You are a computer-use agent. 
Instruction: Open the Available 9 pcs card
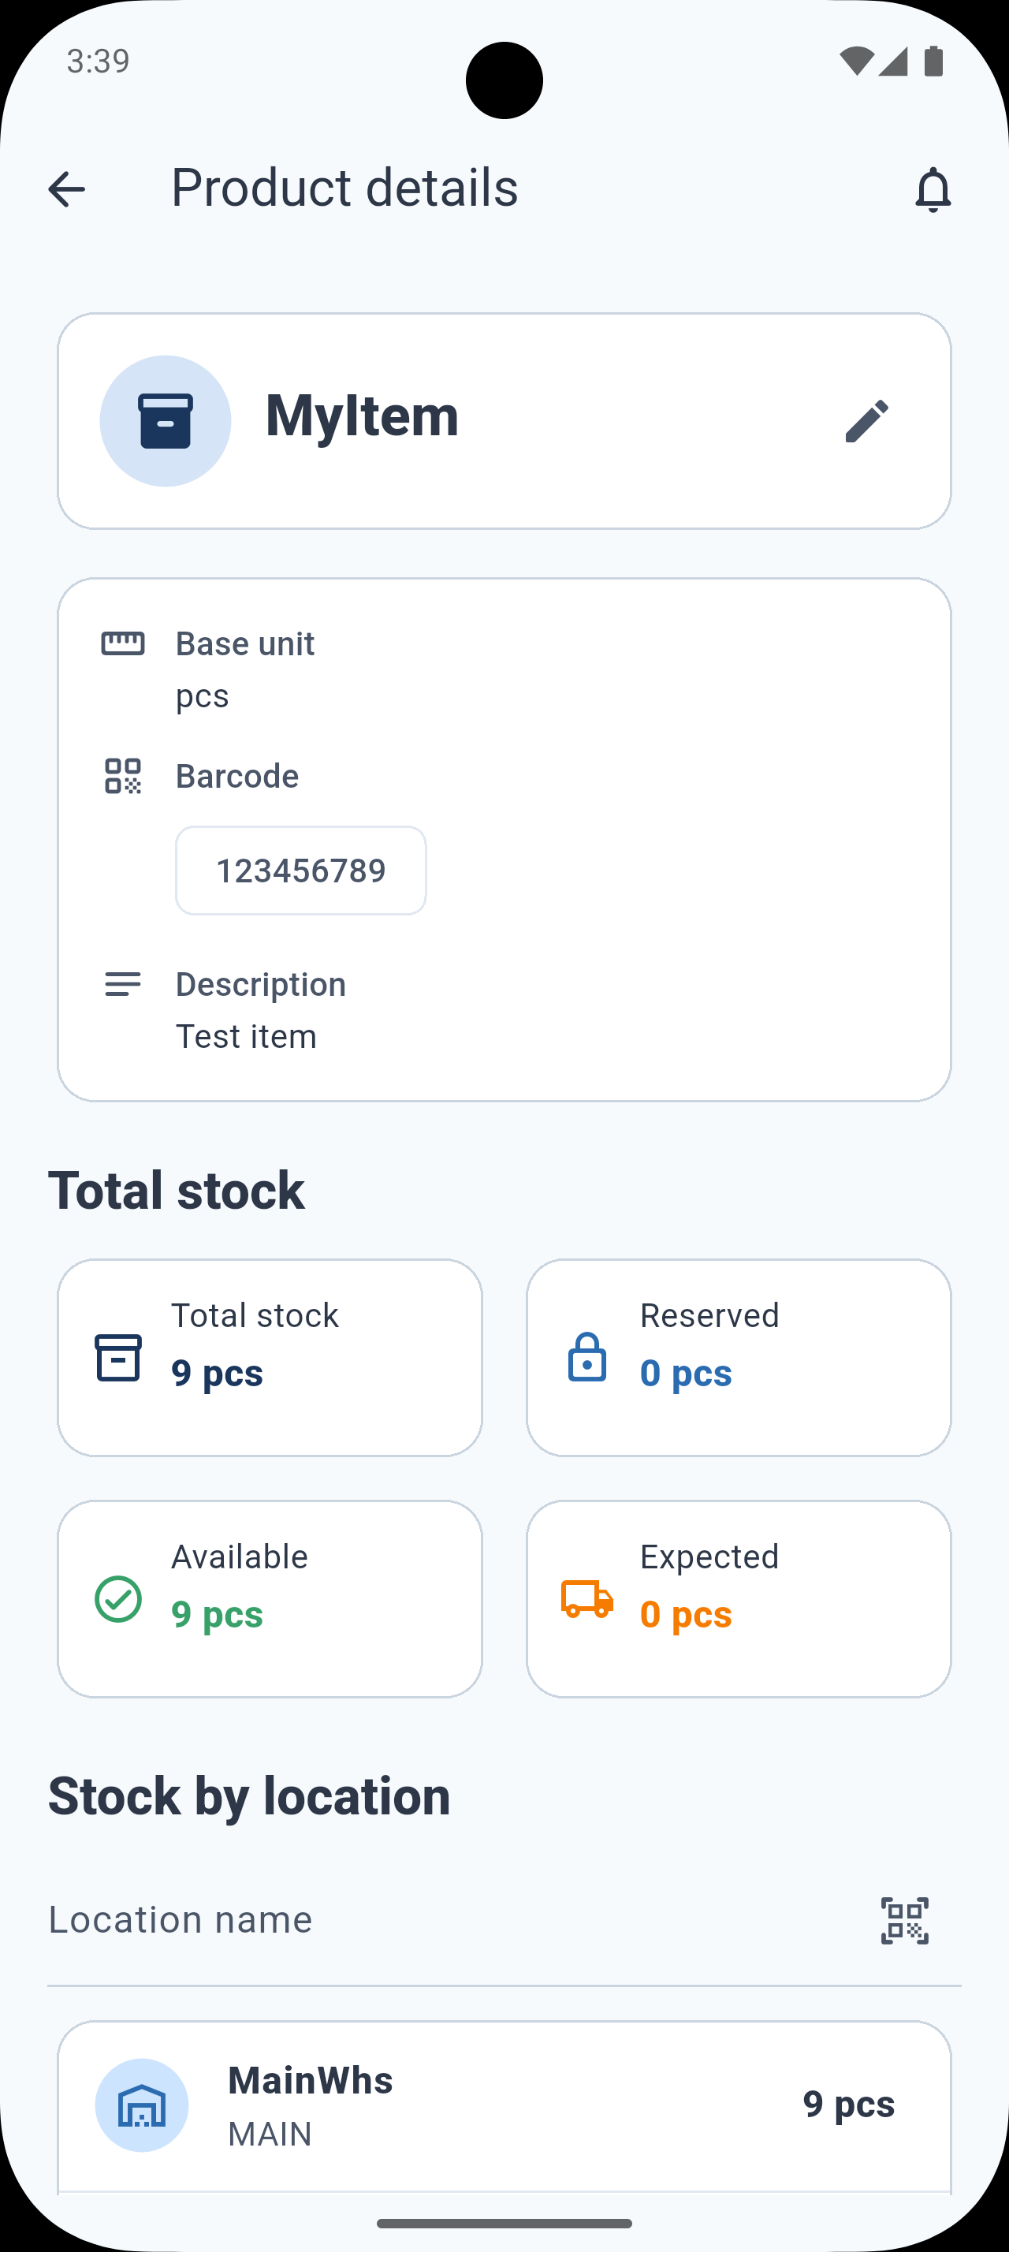tap(270, 1599)
